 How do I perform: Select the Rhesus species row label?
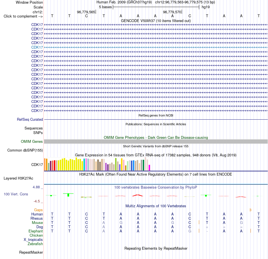(37, 218)
